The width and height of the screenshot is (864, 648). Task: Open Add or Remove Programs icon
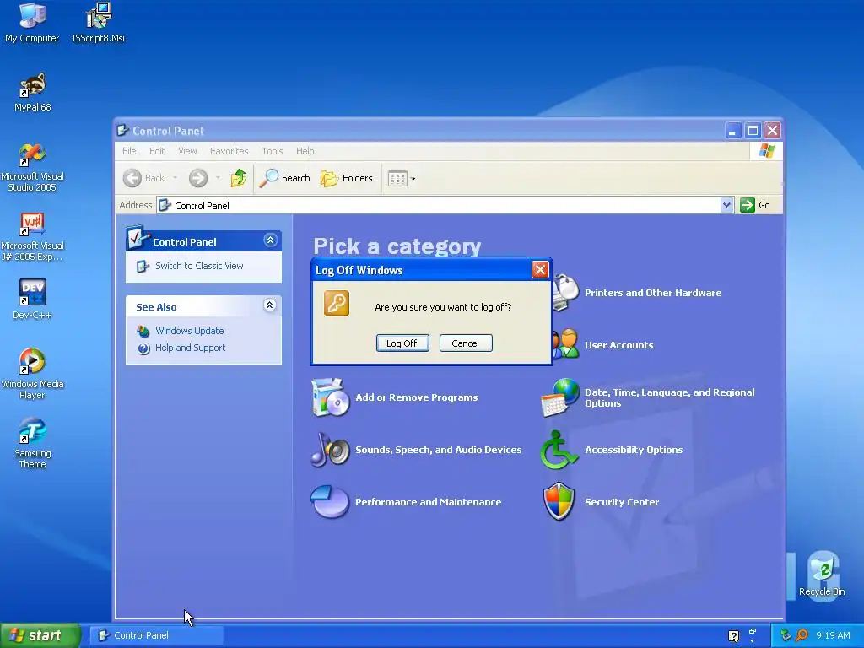tap(330, 397)
